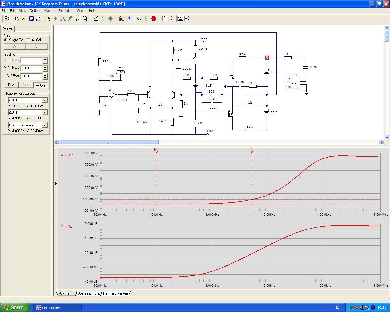Click the schematic horizontal scrollbar thumb
This screenshot has height=312, width=390.
[x=108, y=142]
